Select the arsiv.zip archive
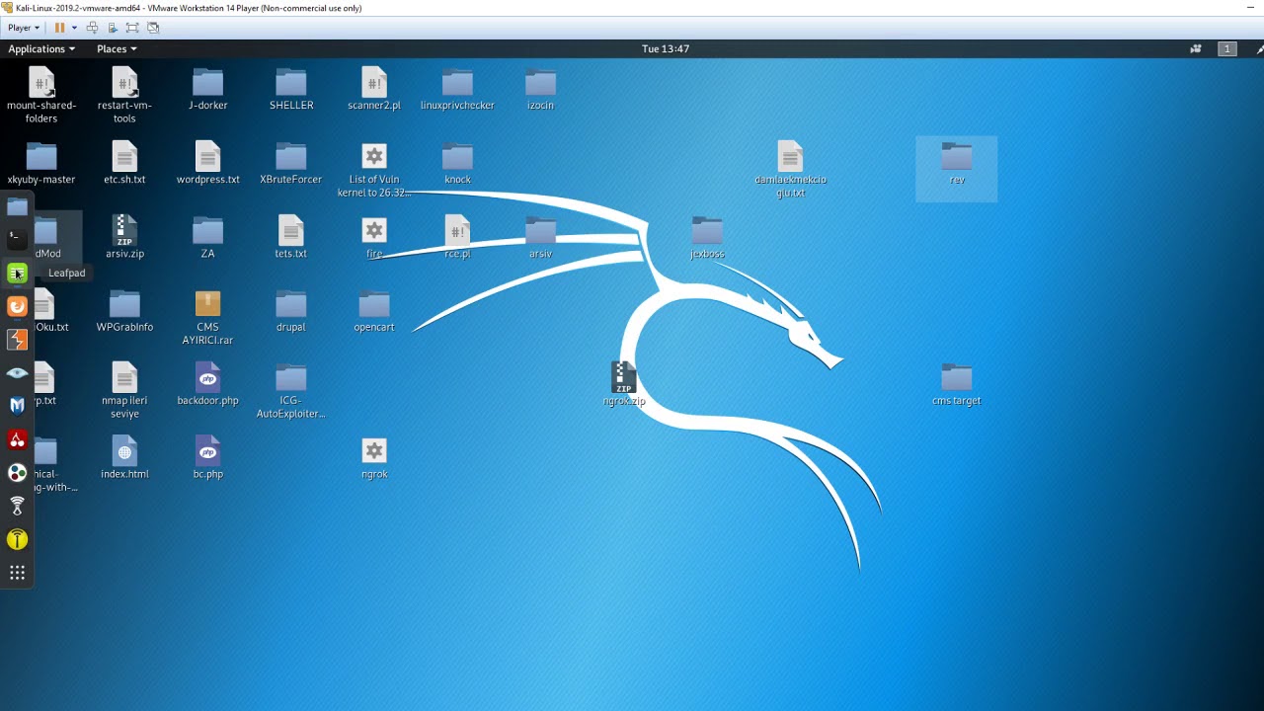The image size is (1264, 711). (124, 238)
